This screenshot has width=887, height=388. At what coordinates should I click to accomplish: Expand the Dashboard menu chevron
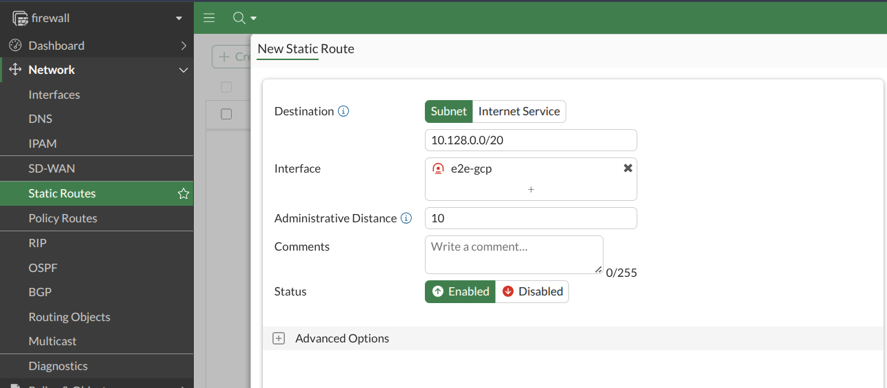[x=183, y=46]
